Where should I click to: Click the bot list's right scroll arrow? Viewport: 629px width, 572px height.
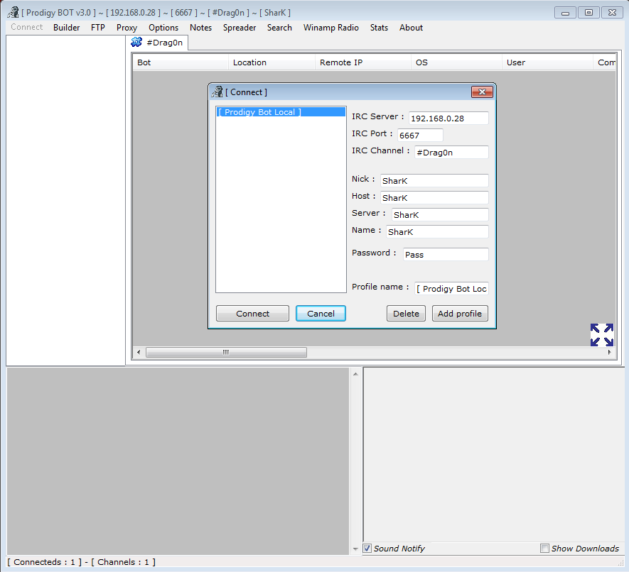click(x=609, y=352)
